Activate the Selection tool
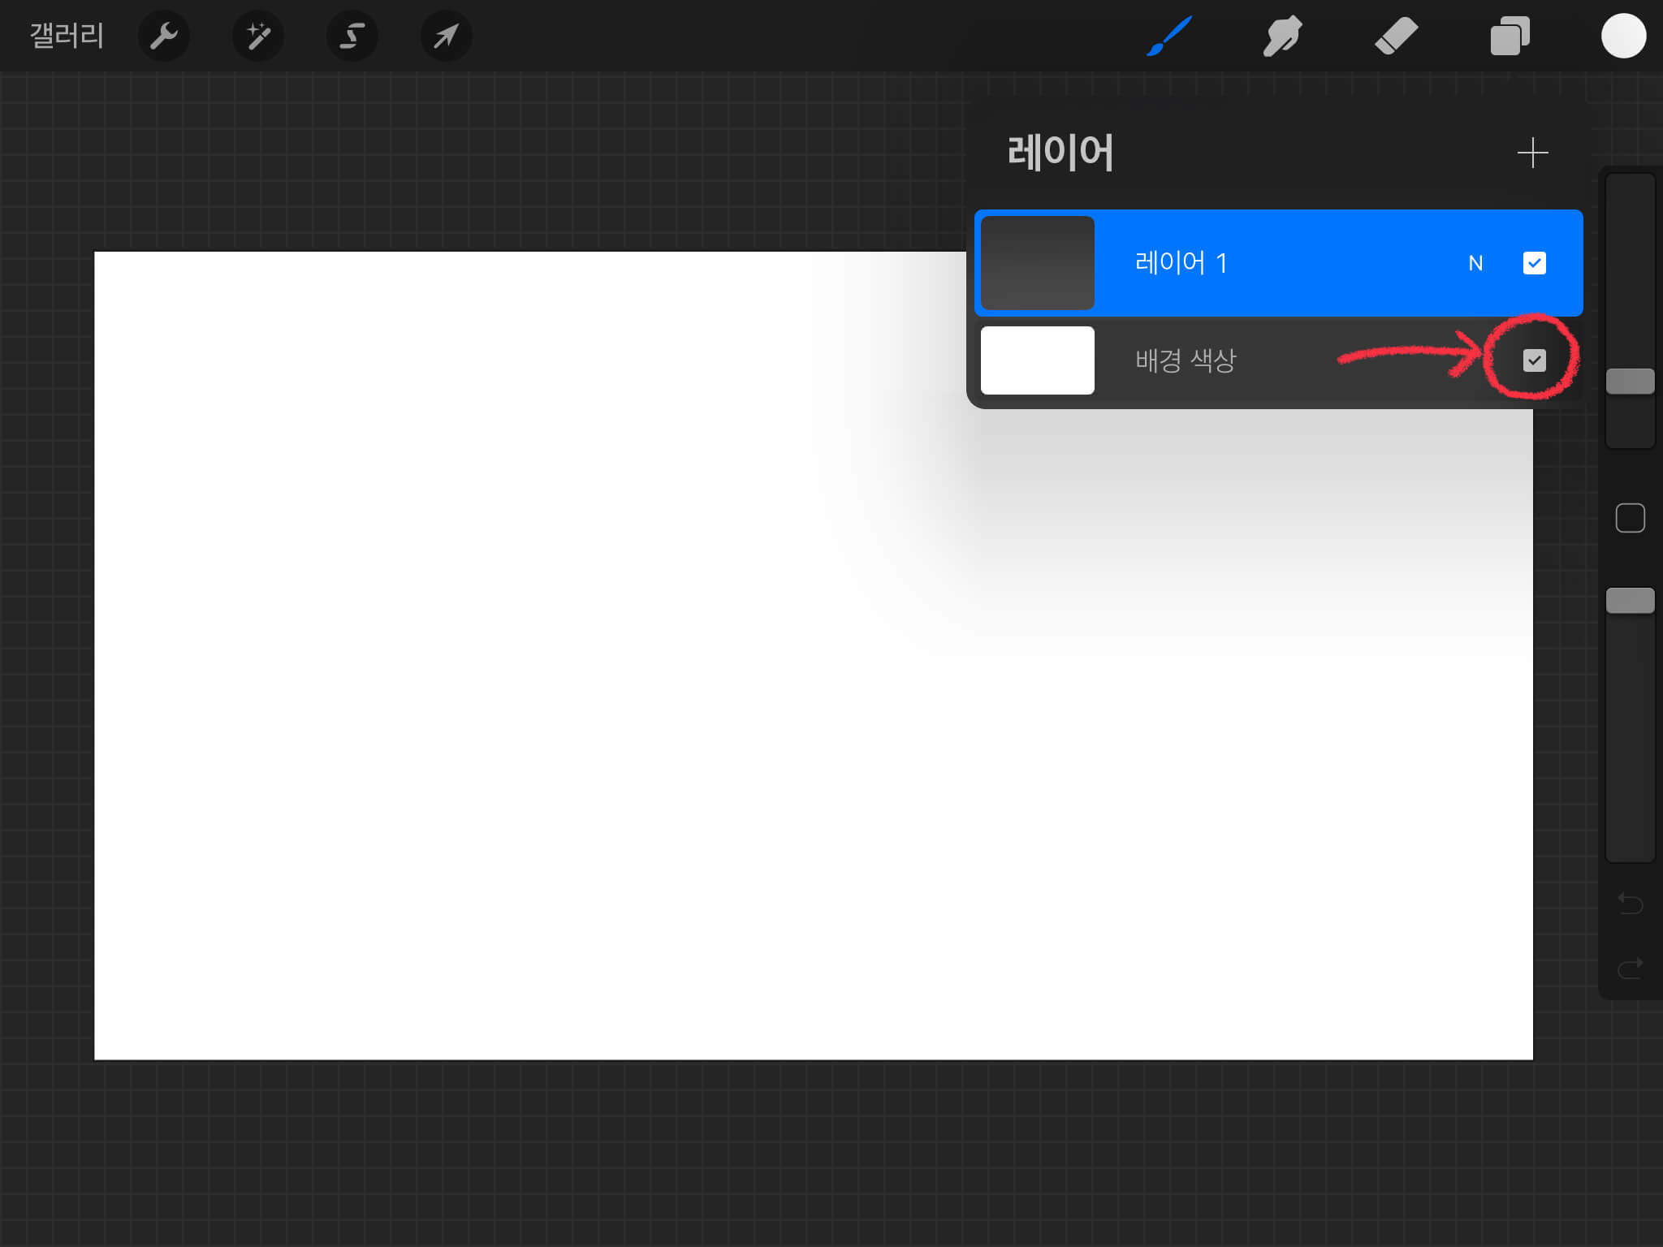The width and height of the screenshot is (1663, 1247). pyautogui.click(x=352, y=36)
